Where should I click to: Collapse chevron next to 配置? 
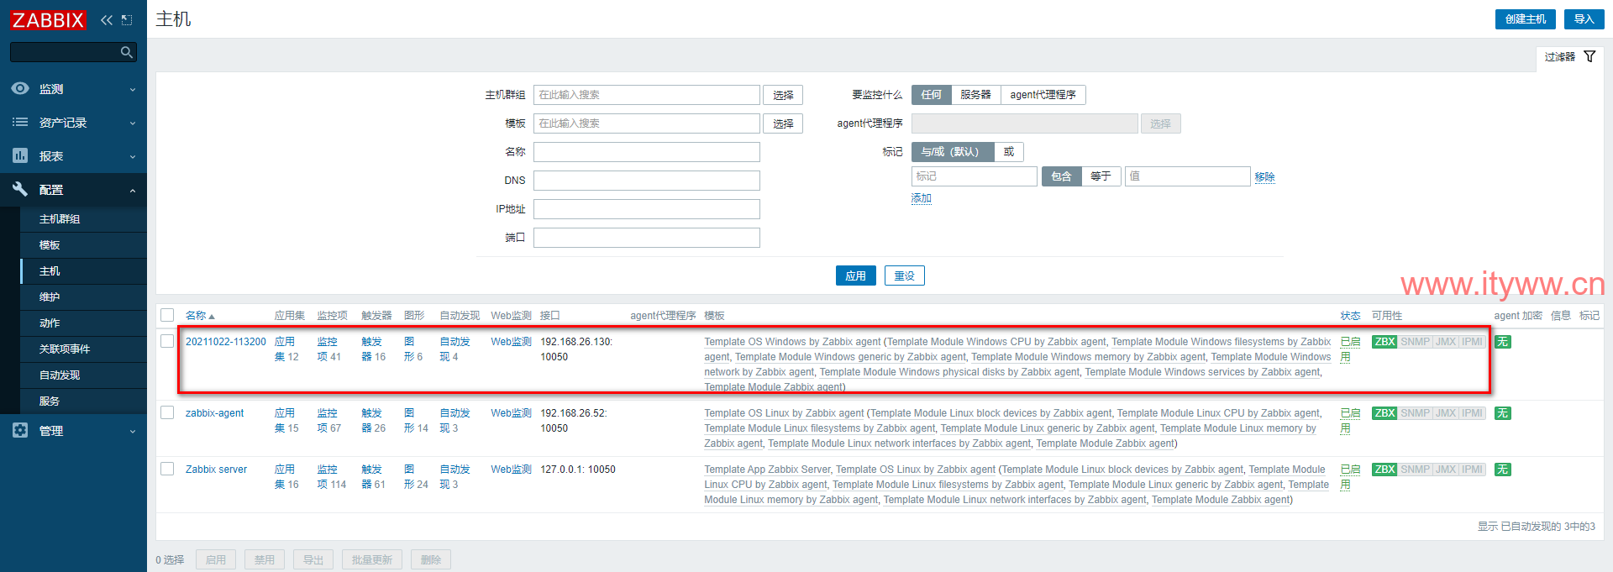(133, 191)
